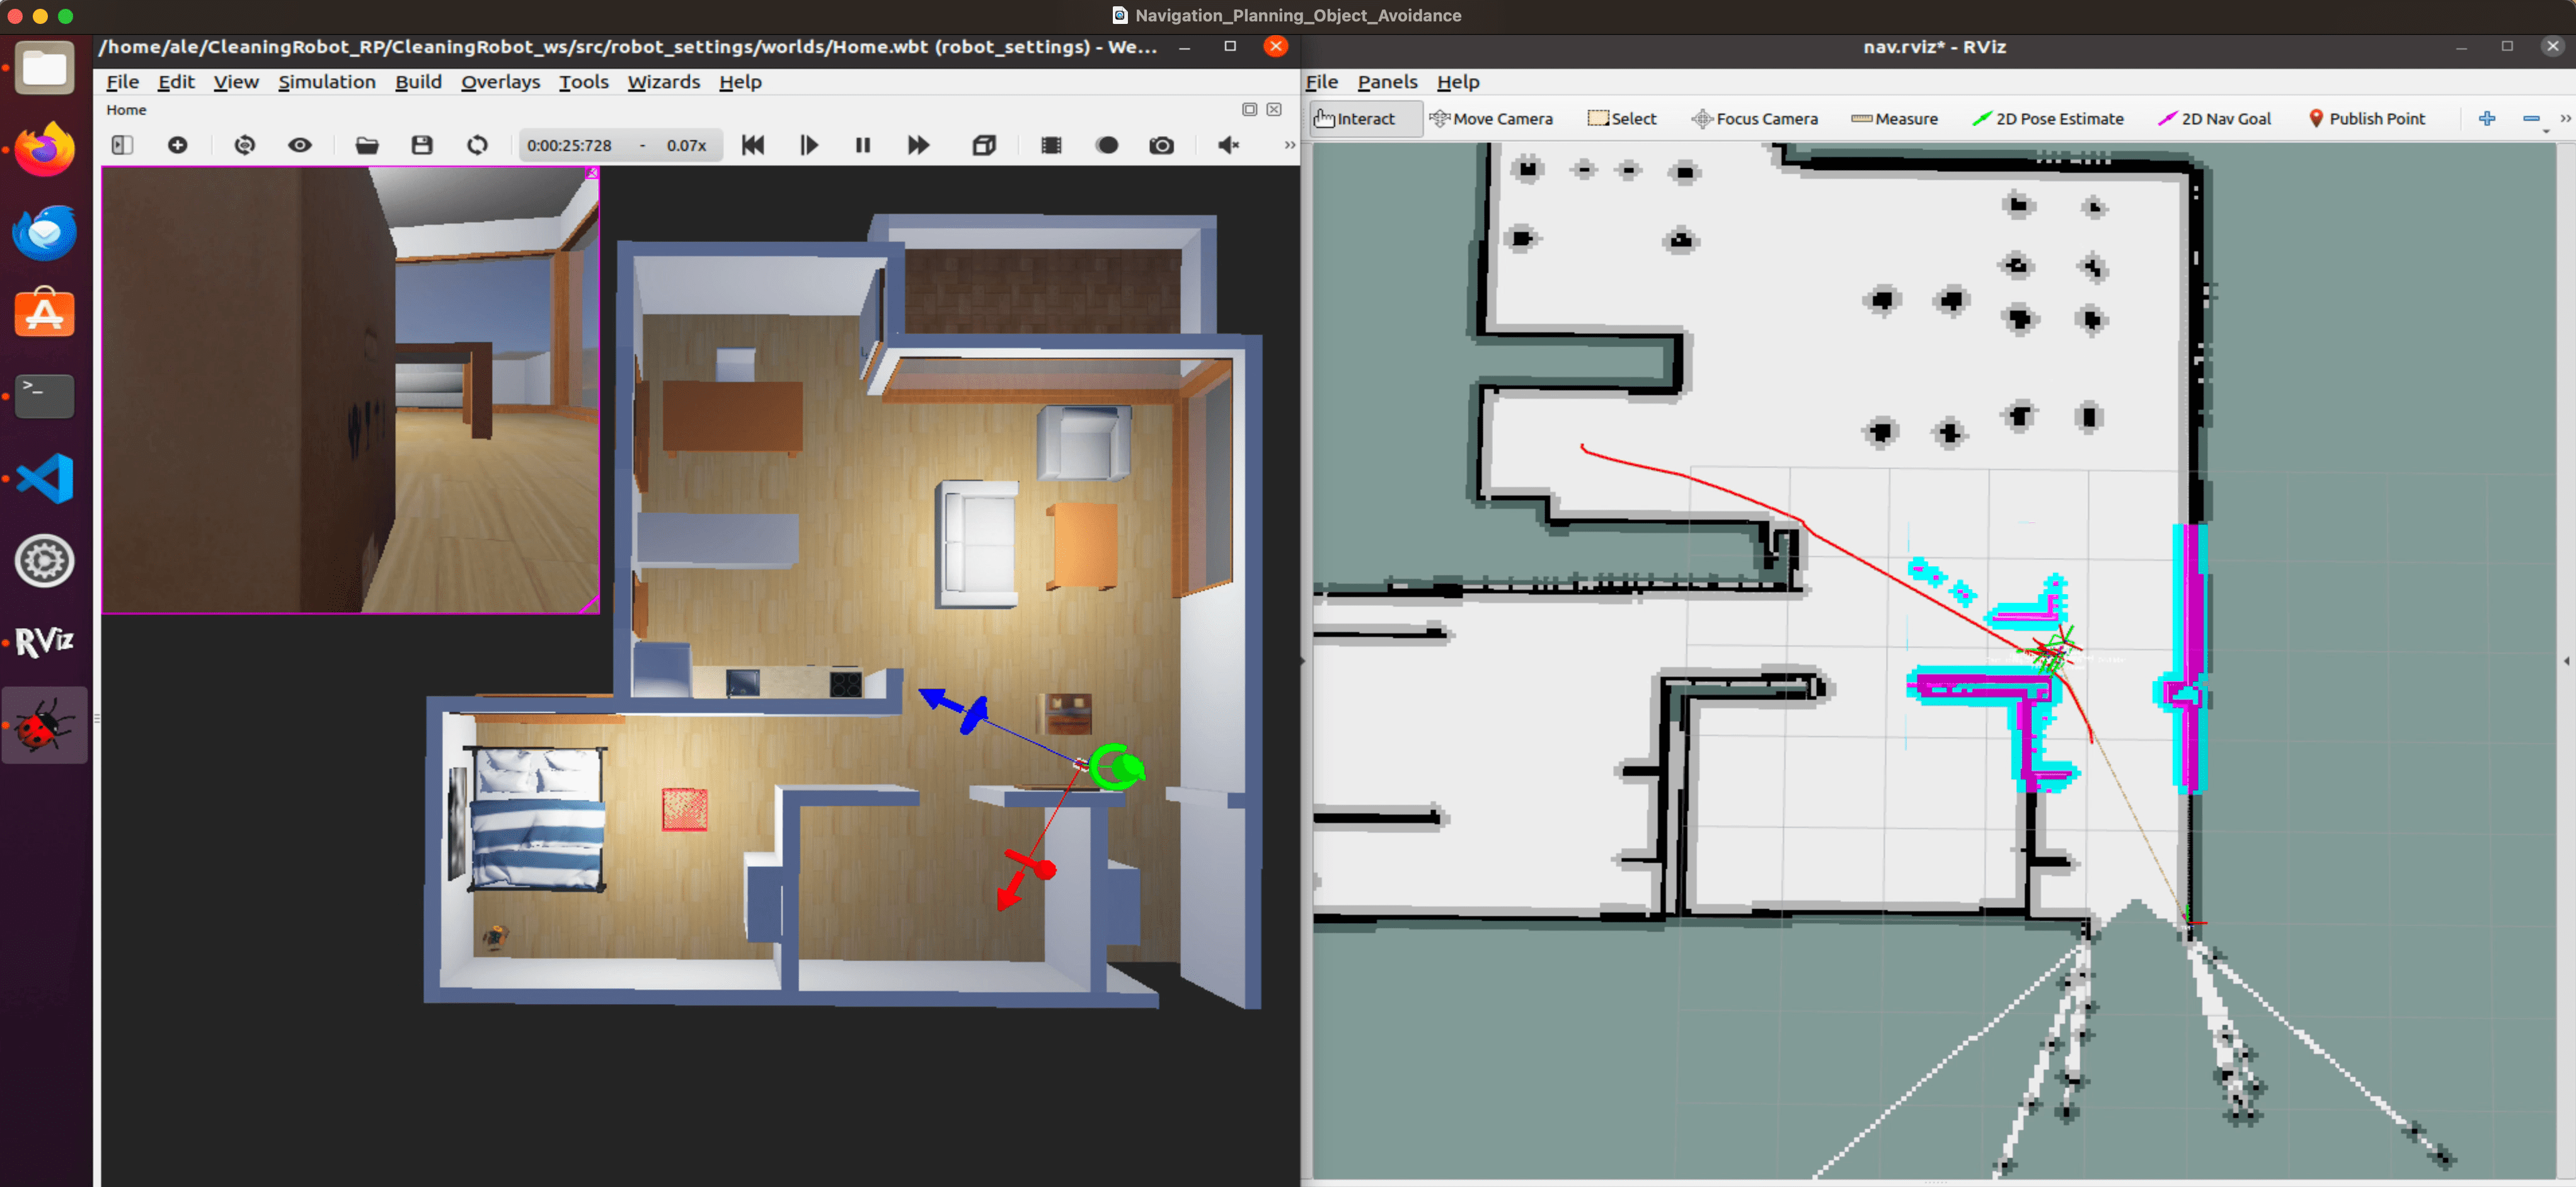Screen dimensions: 2576x1187
Task: Activate the Publish Point tool
Action: 2367,118
